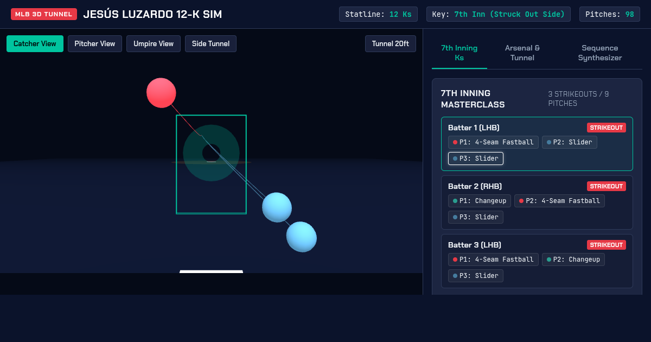Switch to Umpire View
651x342 pixels.
point(154,44)
